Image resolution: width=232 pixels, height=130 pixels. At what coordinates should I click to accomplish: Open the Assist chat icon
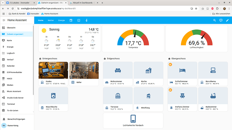tap(221, 20)
